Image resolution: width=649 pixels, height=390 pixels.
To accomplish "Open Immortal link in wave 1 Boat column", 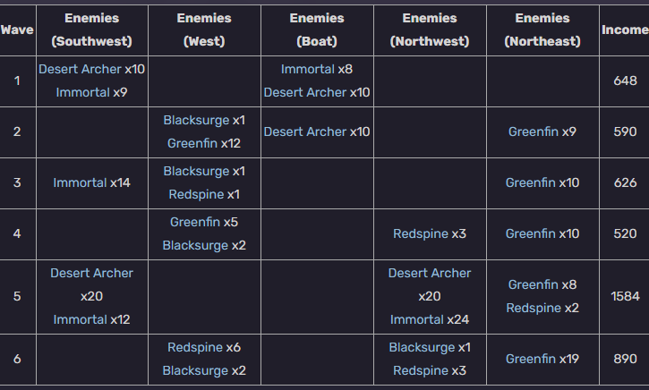I will click(308, 69).
